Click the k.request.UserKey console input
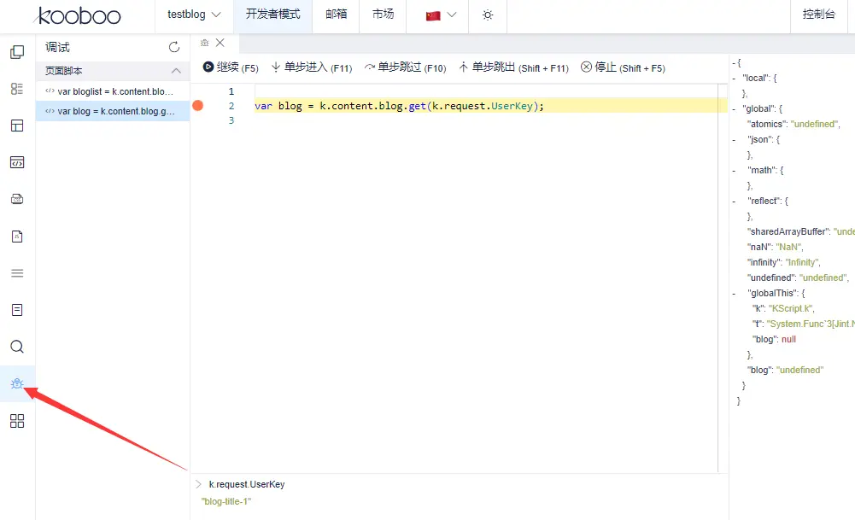This screenshot has width=855, height=520. (247, 484)
